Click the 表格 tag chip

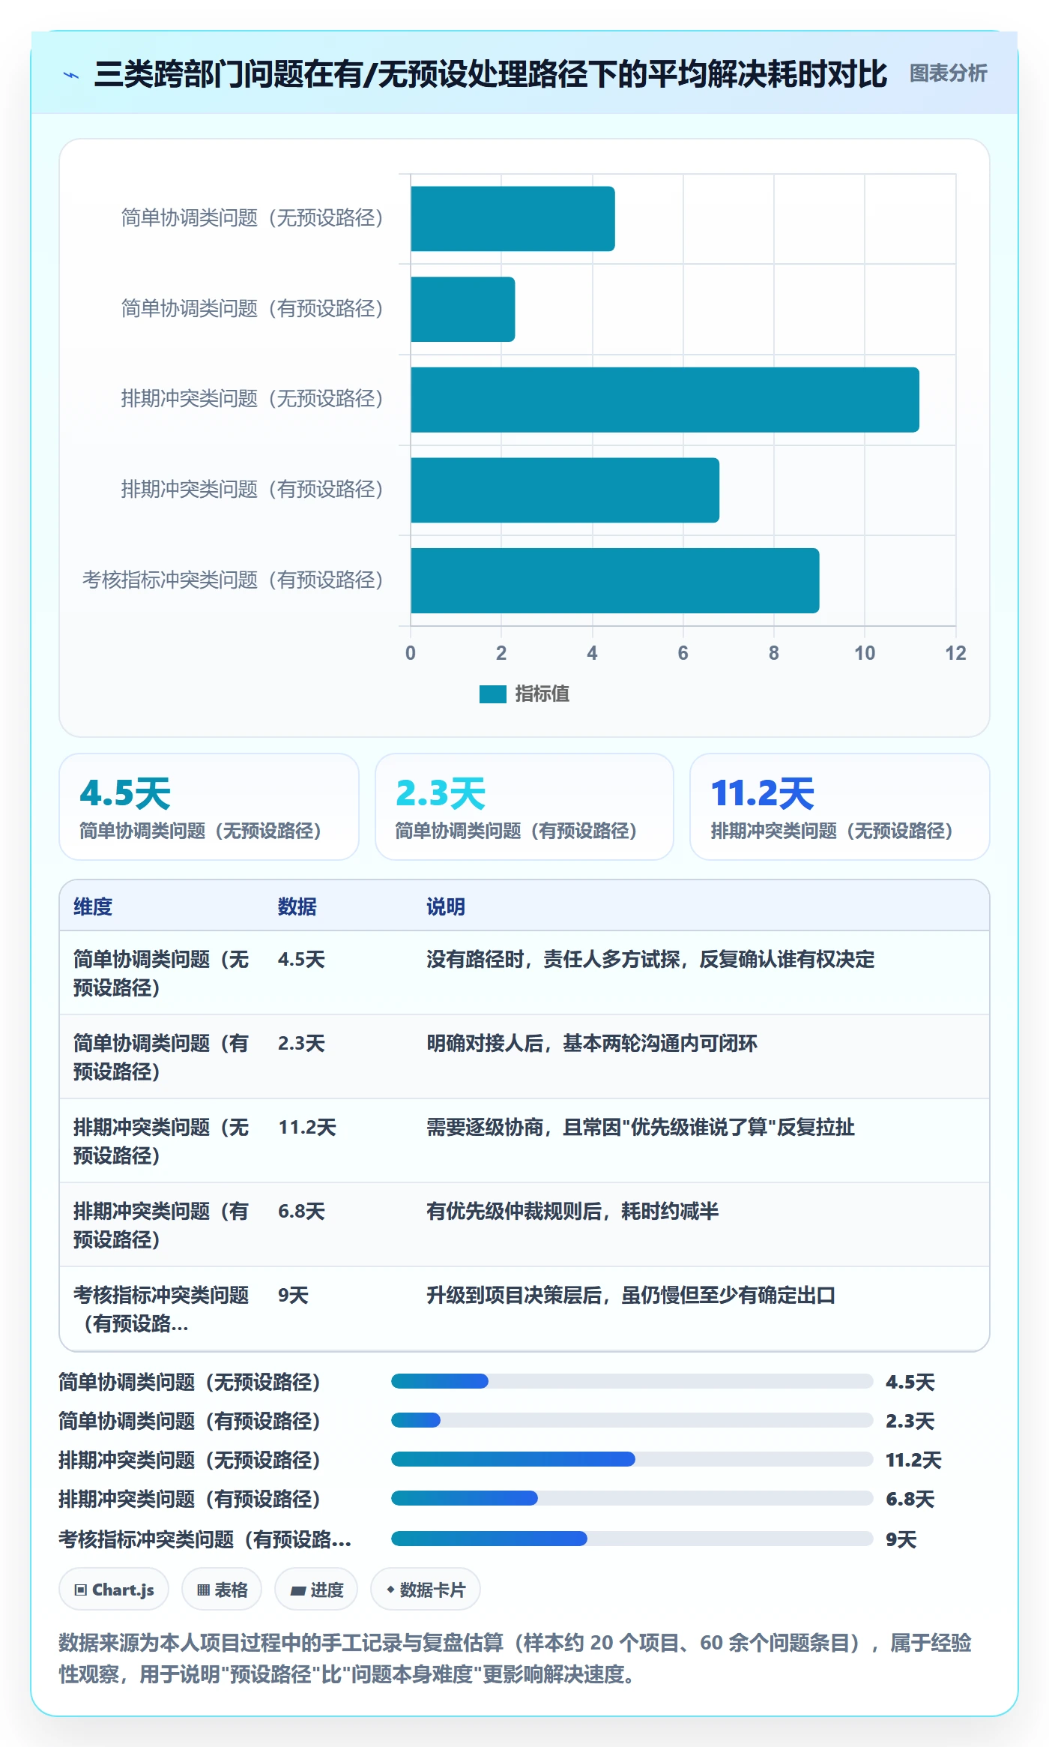[222, 1590]
